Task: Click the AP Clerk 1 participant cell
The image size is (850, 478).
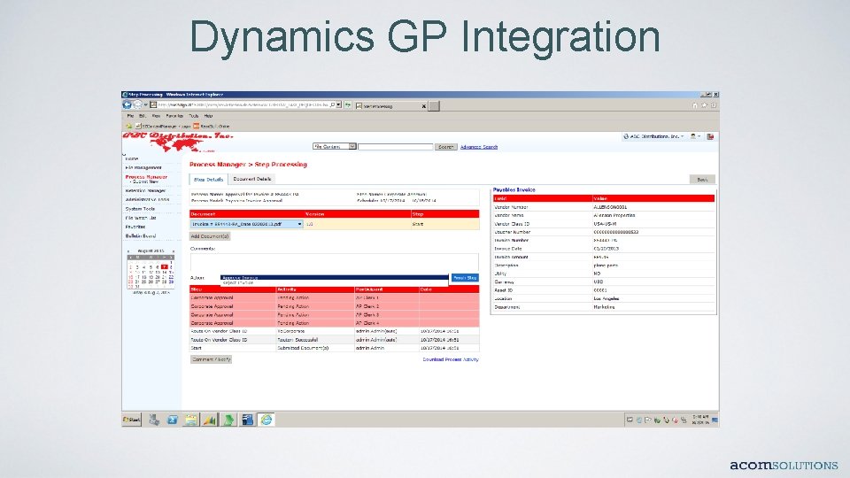Action: [x=387, y=297]
